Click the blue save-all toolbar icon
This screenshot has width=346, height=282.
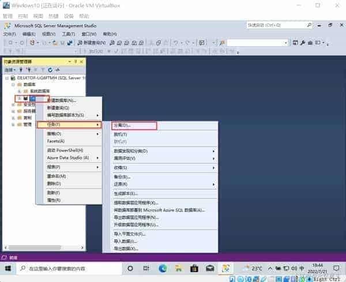(x=70, y=43)
